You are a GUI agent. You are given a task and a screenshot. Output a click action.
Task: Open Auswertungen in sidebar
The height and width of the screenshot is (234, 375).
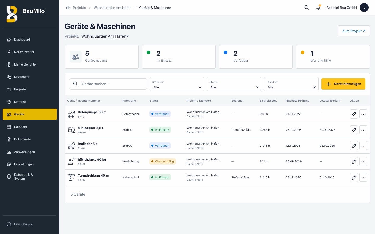pos(30,152)
